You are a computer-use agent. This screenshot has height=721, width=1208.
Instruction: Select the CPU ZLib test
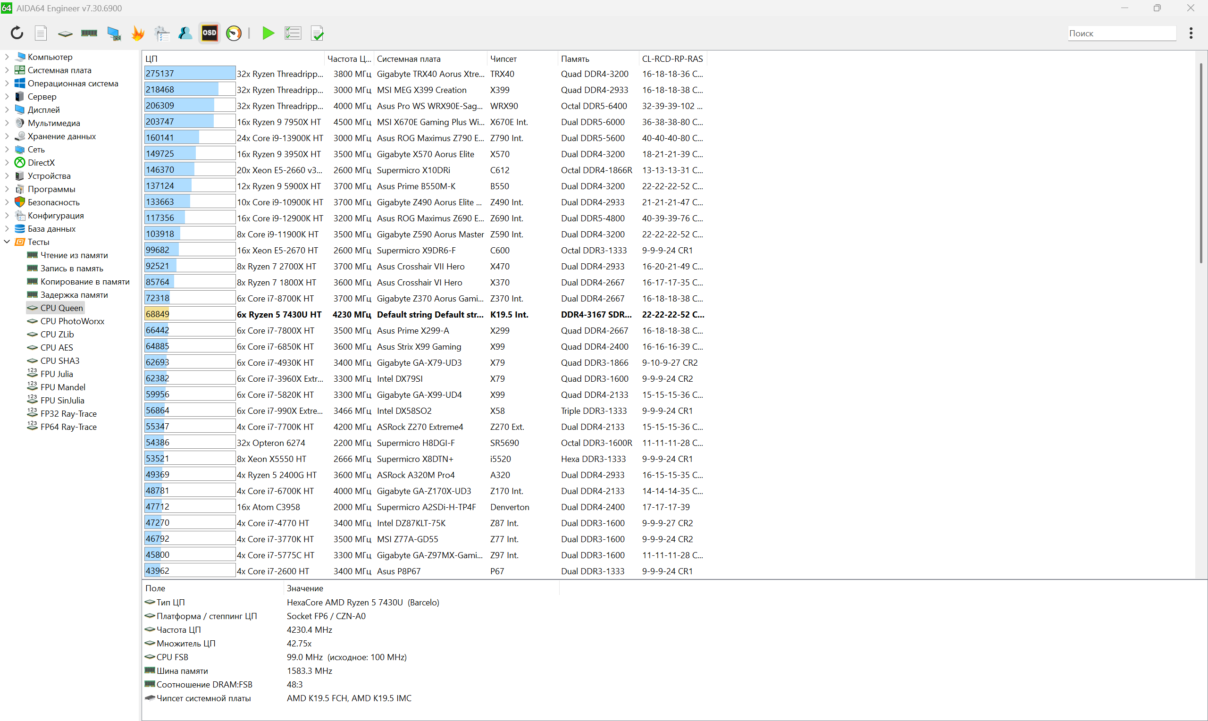coord(57,334)
